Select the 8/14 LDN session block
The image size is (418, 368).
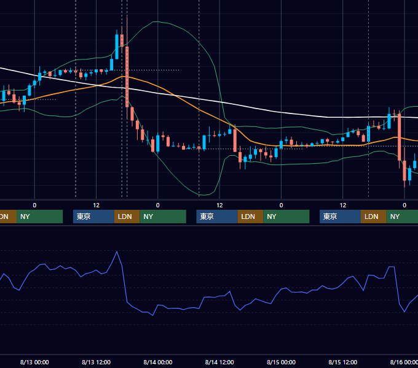pos(250,217)
